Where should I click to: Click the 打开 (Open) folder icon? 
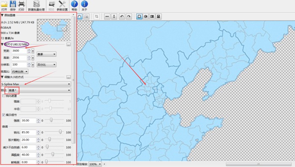pos(4,4)
